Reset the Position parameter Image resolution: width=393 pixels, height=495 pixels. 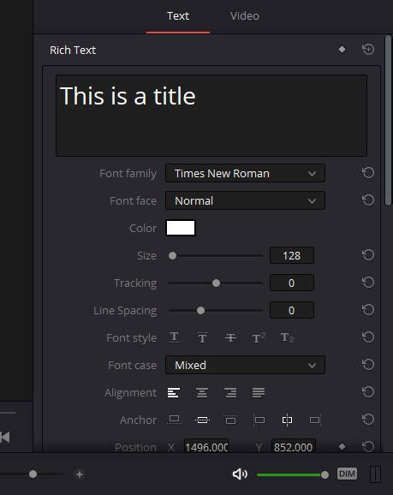click(x=368, y=446)
